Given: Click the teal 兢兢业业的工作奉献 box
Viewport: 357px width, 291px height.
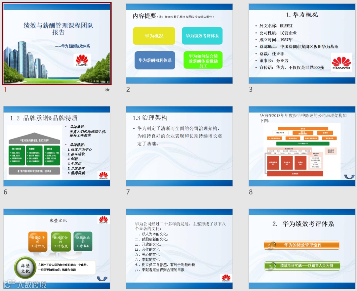Looking at the screenshot, I should (83, 242).
